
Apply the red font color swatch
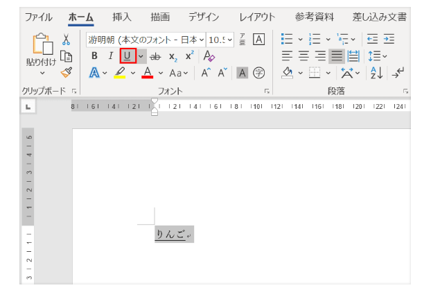pos(147,72)
